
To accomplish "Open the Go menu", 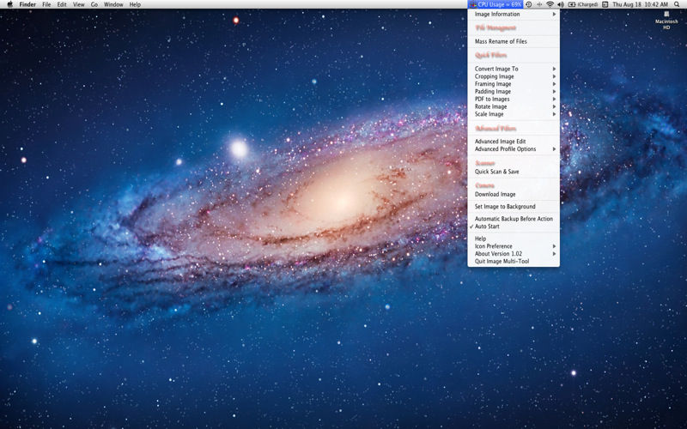I will pos(94,4).
